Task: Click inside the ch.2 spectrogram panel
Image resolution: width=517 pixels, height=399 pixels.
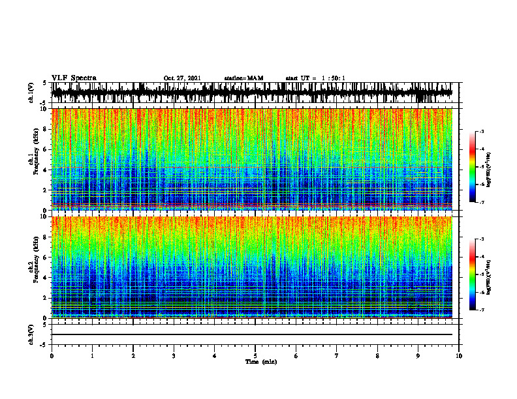Action: 251,267
